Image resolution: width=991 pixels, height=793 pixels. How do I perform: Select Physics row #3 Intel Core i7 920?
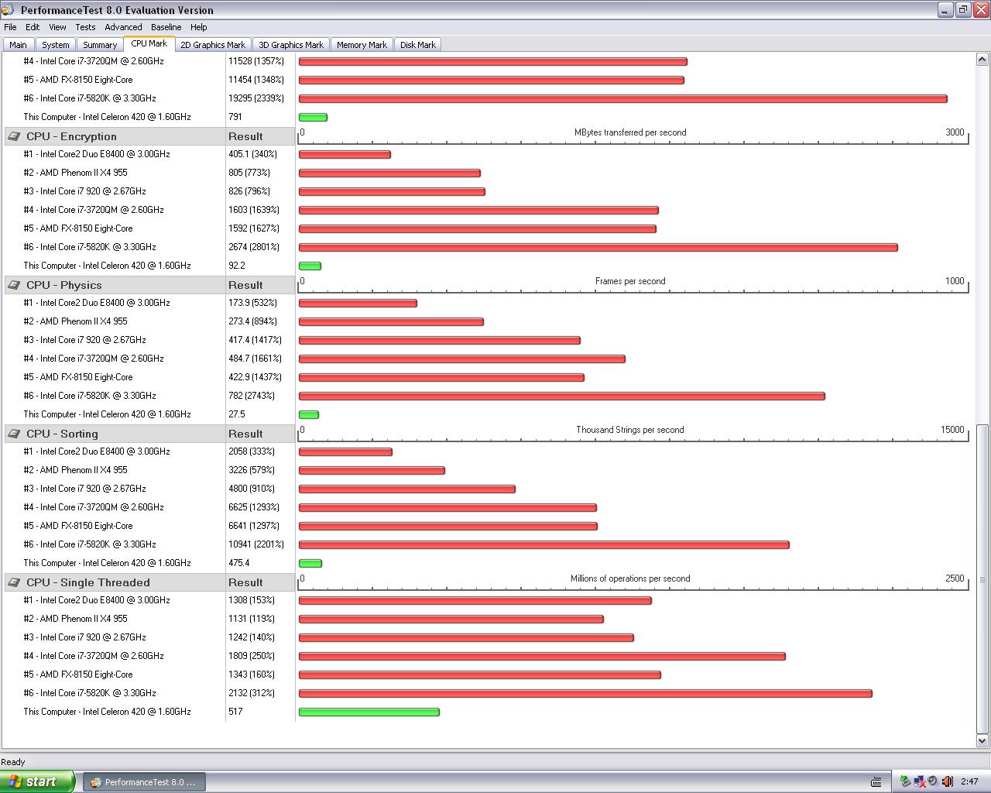point(84,340)
